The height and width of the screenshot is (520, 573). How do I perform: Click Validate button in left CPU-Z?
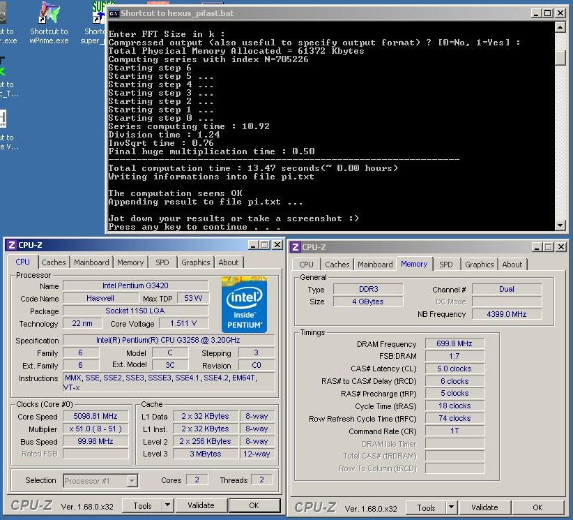[201, 505]
